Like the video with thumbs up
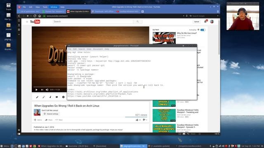The height and width of the screenshot is (148, 264). pyautogui.click(x=137, y=120)
